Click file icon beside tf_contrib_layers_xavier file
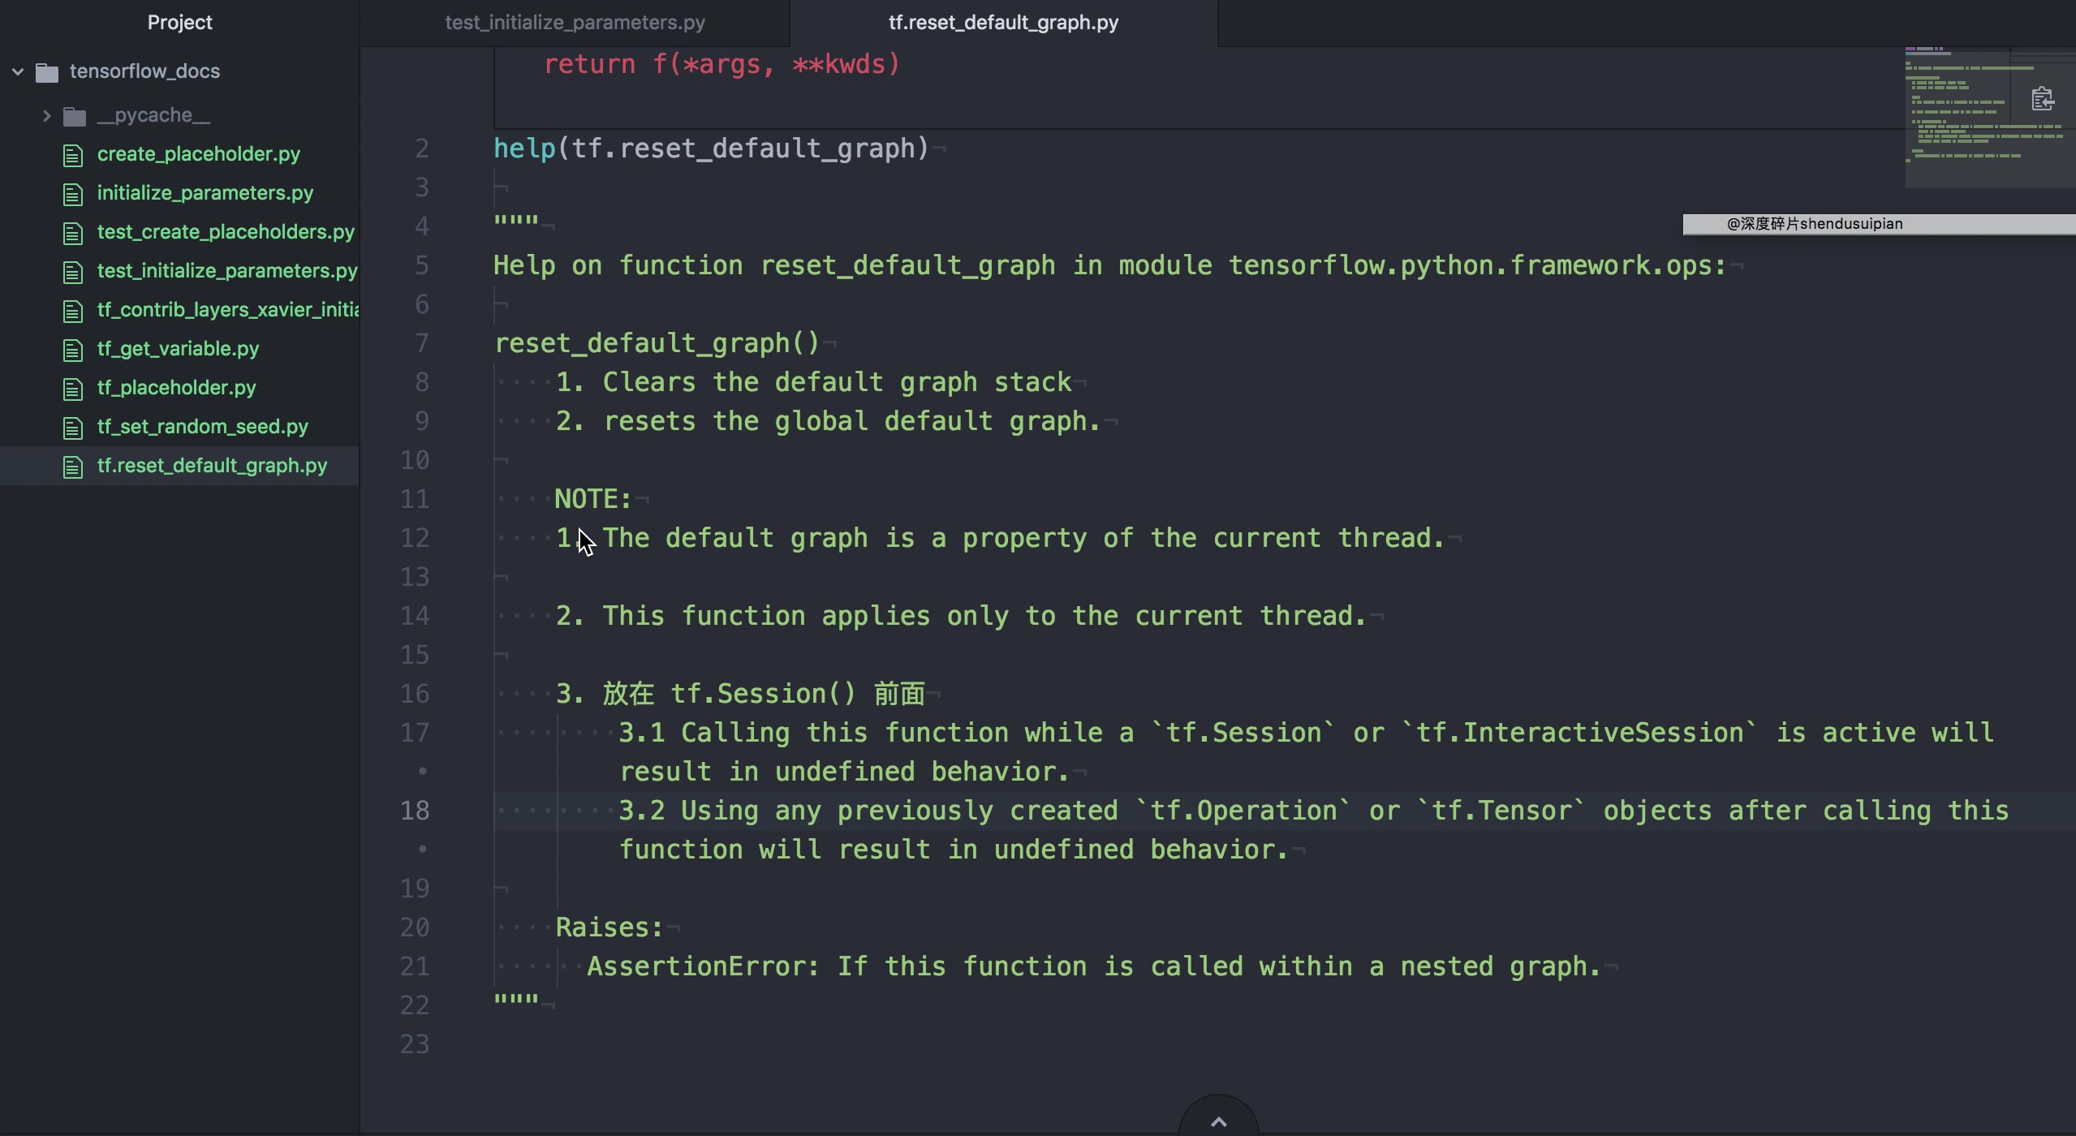 tap(73, 311)
